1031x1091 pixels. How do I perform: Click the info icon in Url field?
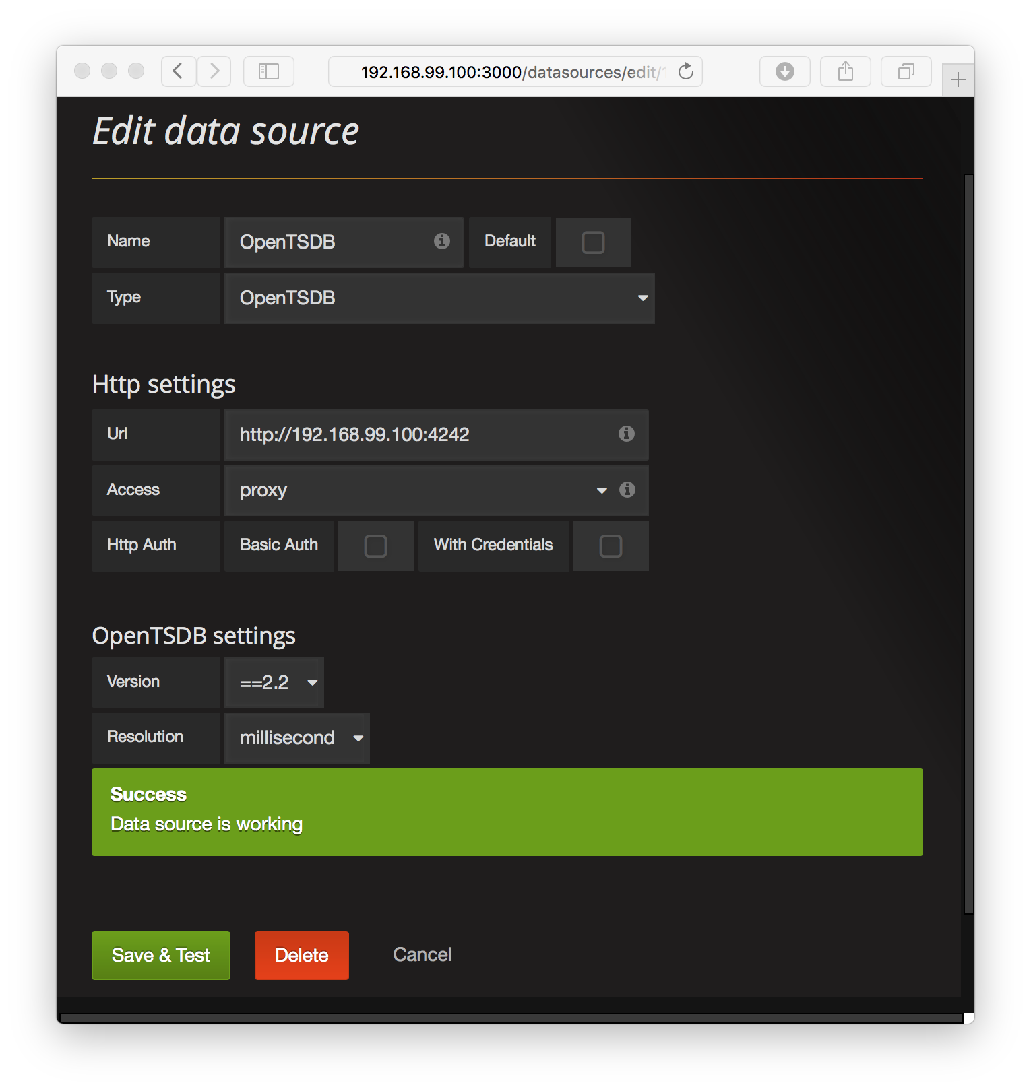click(x=627, y=434)
